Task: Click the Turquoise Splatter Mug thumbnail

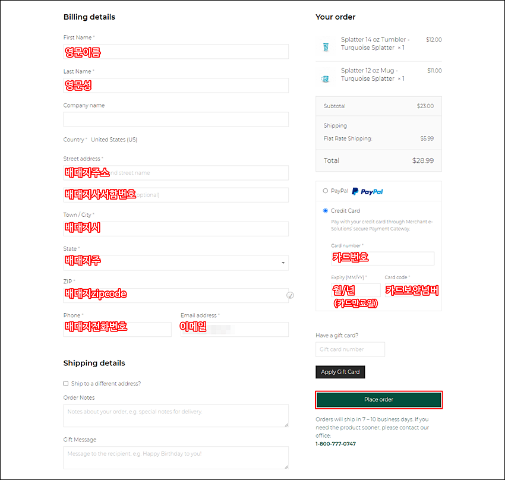Action: (326, 78)
